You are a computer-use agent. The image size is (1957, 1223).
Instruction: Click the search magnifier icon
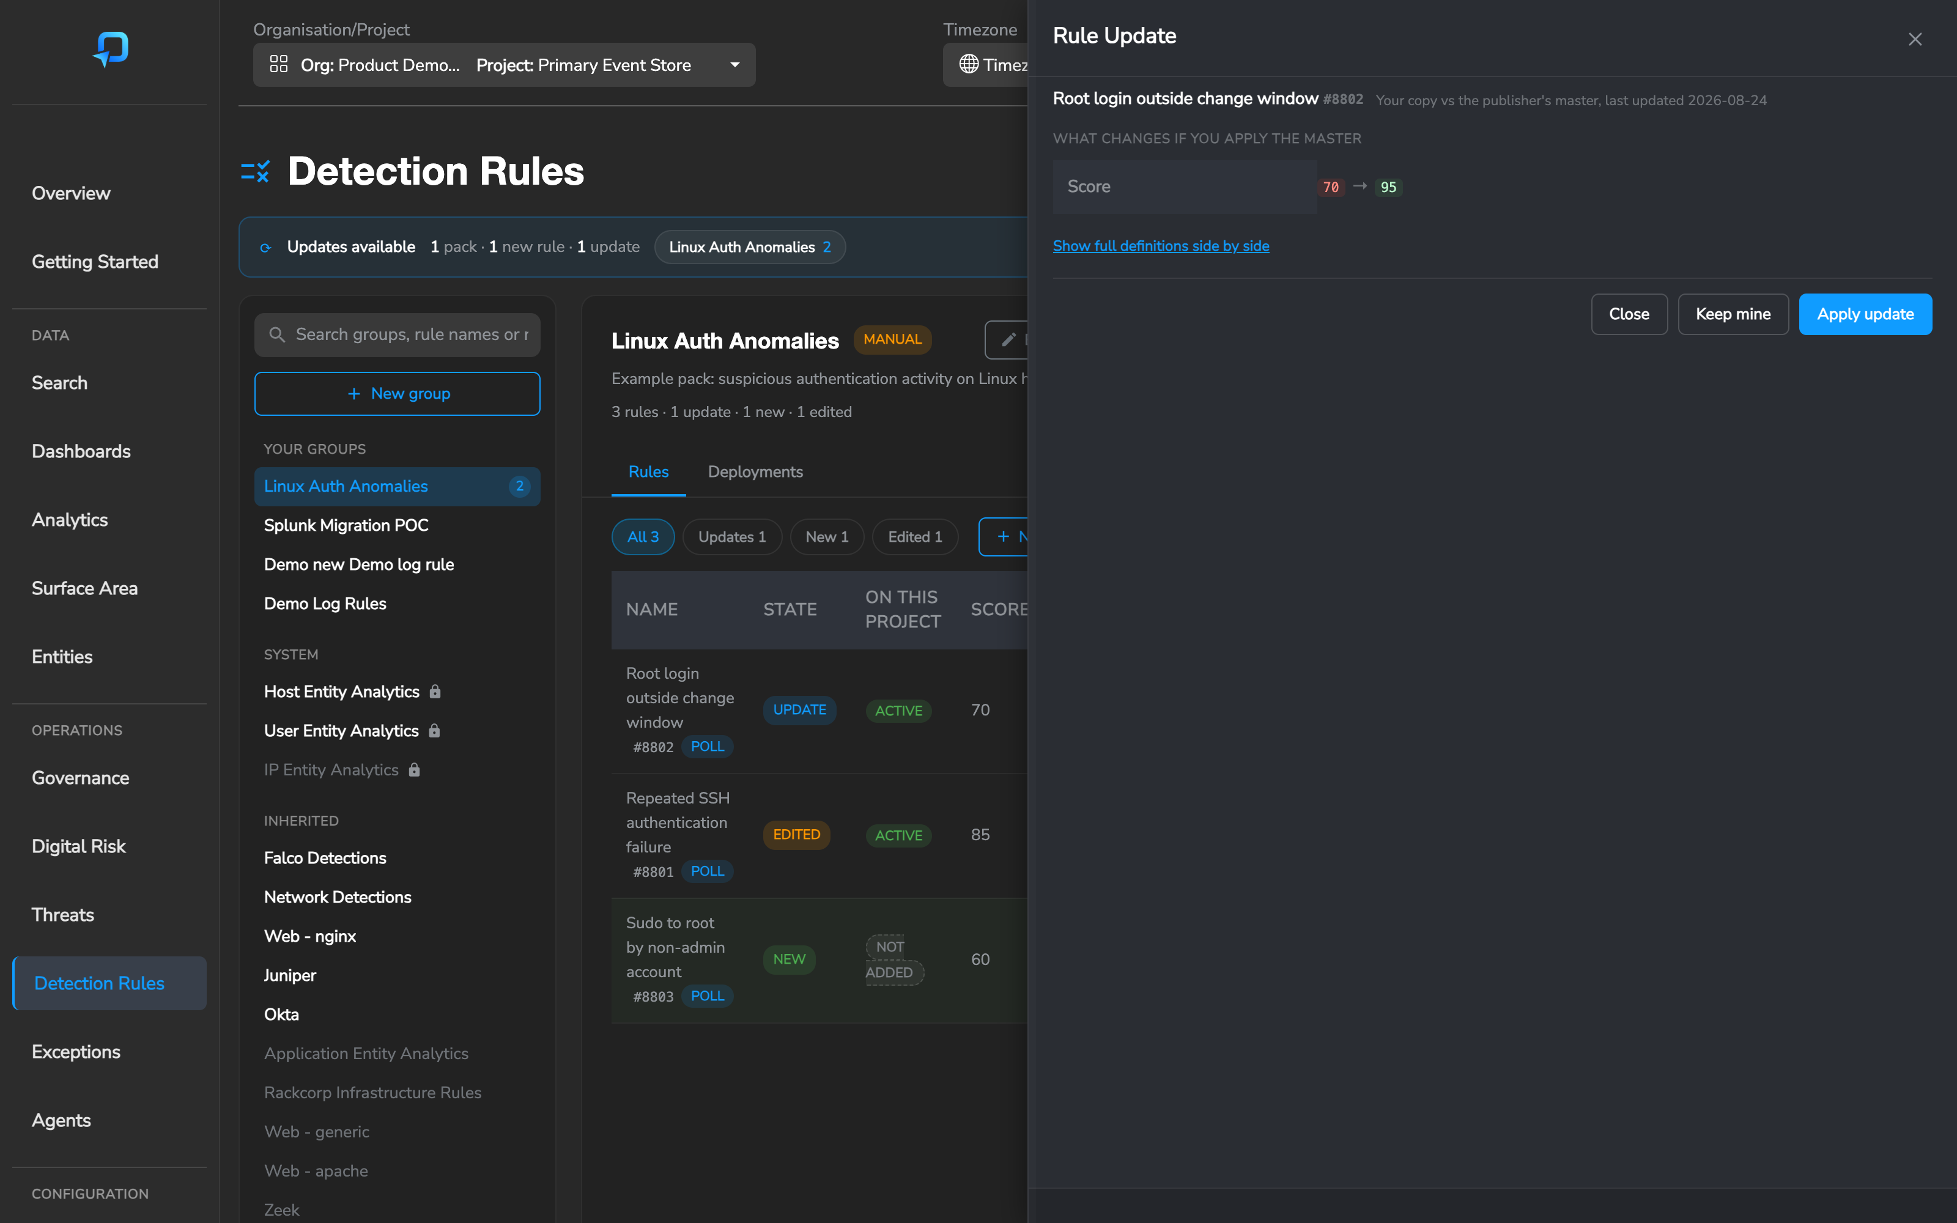click(276, 335)
